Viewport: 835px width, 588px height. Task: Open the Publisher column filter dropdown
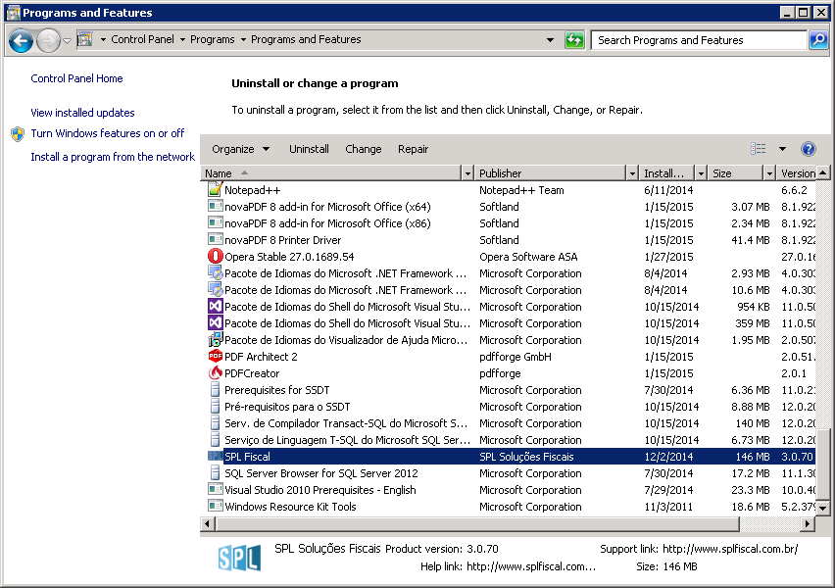click(632, 173)
